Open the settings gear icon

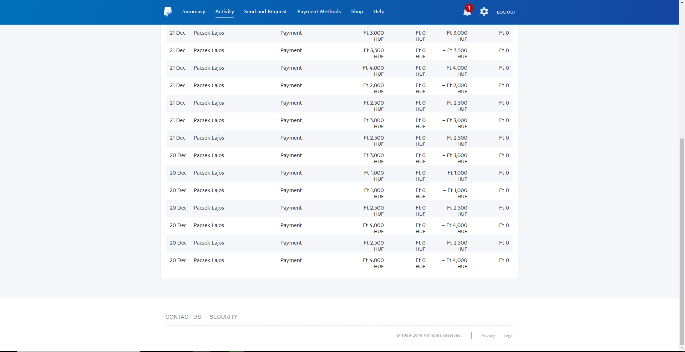[484, 12]
